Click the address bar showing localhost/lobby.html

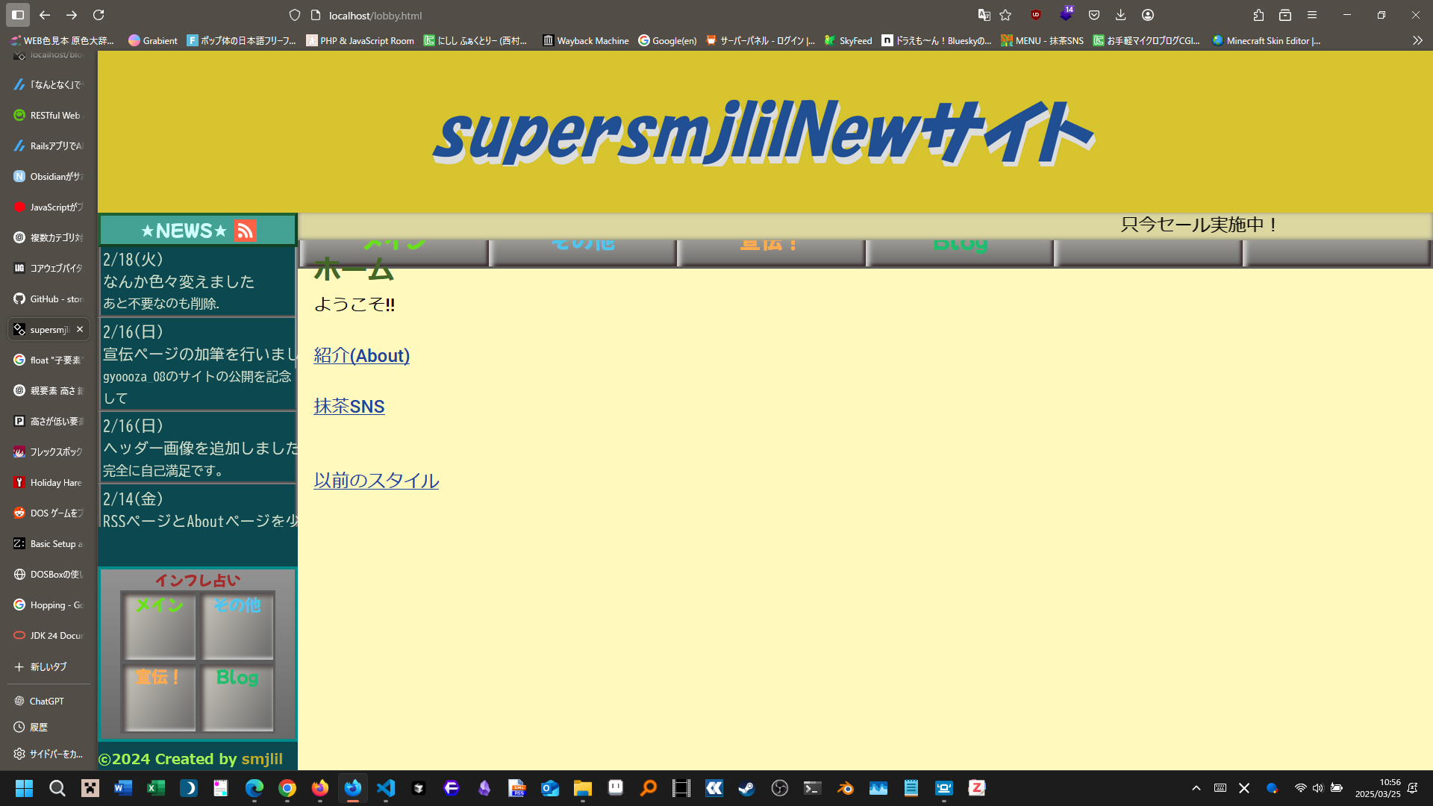tap(376, 15)
